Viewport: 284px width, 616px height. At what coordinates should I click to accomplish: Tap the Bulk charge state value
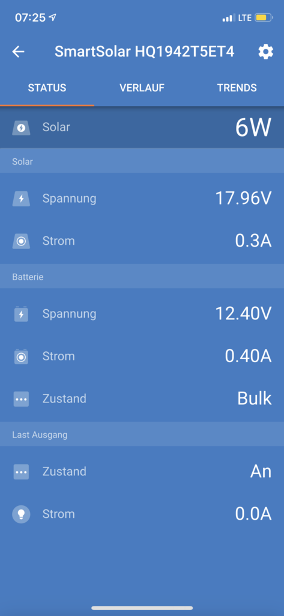coord(254,398)
